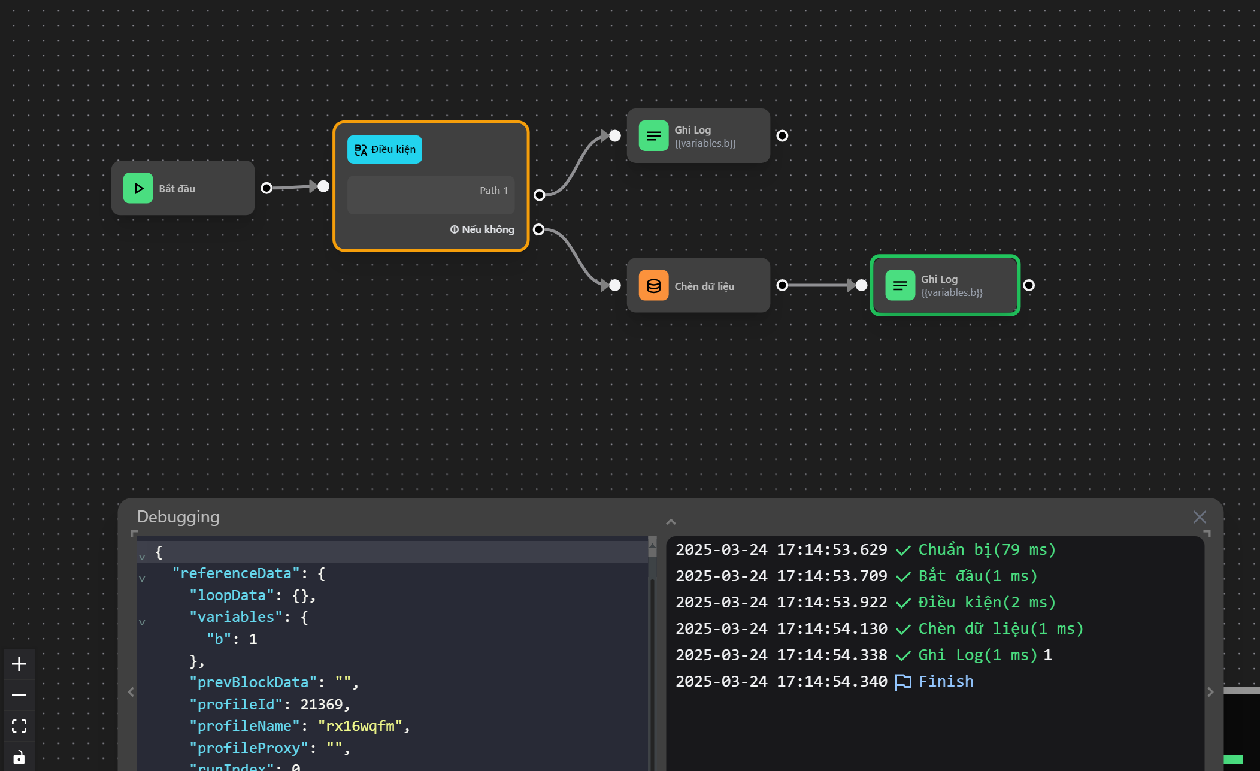Close the Debugging panel
The height and width of the screenshot is (771, 1260).
(x=1200, y=516)
